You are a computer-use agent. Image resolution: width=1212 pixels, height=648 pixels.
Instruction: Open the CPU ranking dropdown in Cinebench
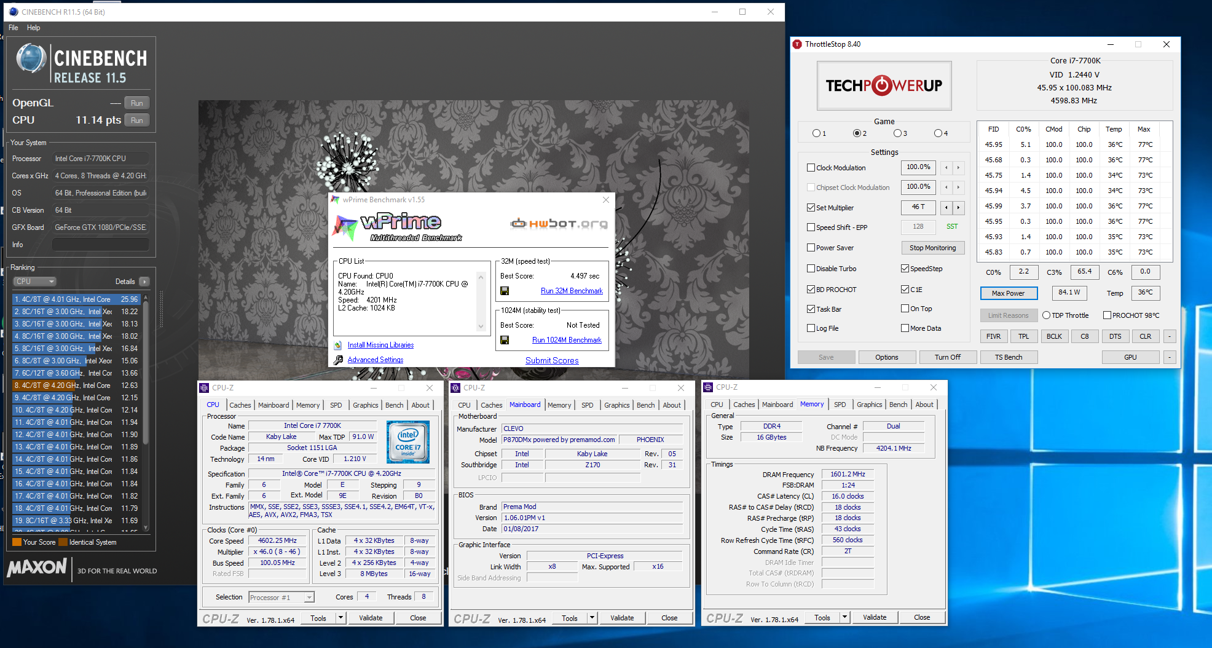coord(35,282)
